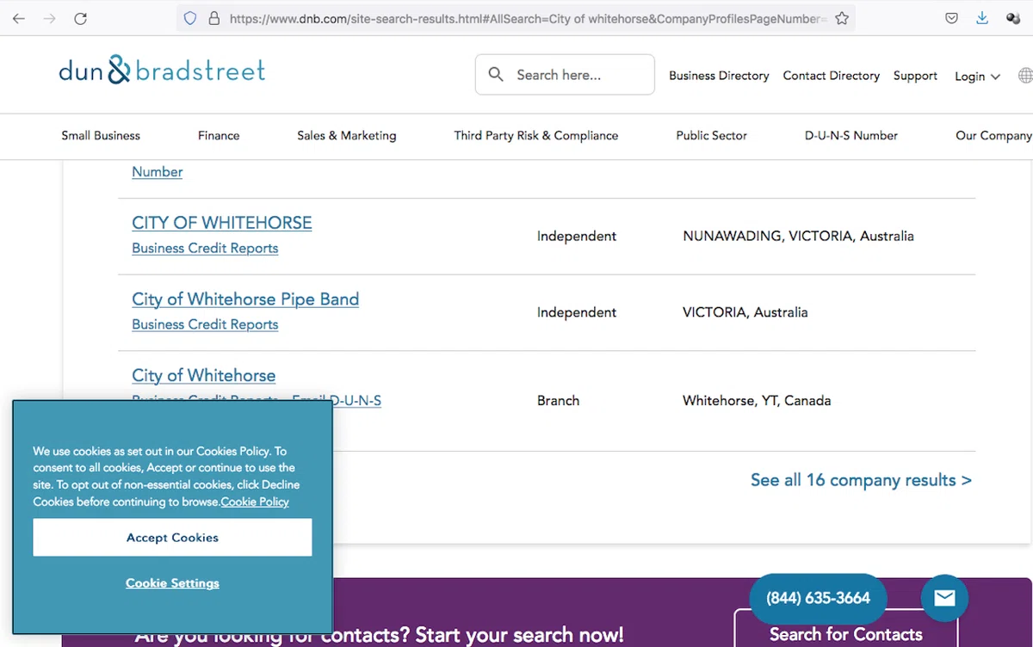Focus the 'Search here...' field
The height and width of the screenshot is (647, 1033).
coord(565,75)
